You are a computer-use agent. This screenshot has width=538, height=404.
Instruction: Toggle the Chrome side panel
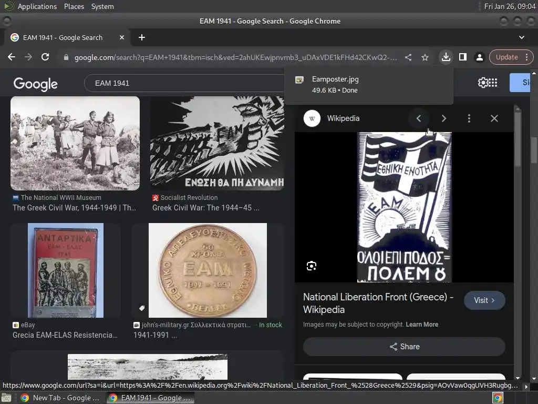pyautogui.click(x=462, y=57)
